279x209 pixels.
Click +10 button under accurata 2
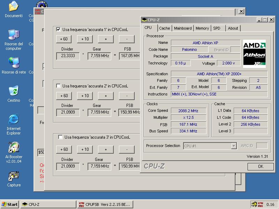(x=85, y=96)
